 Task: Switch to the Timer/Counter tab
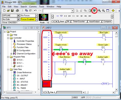79,22
